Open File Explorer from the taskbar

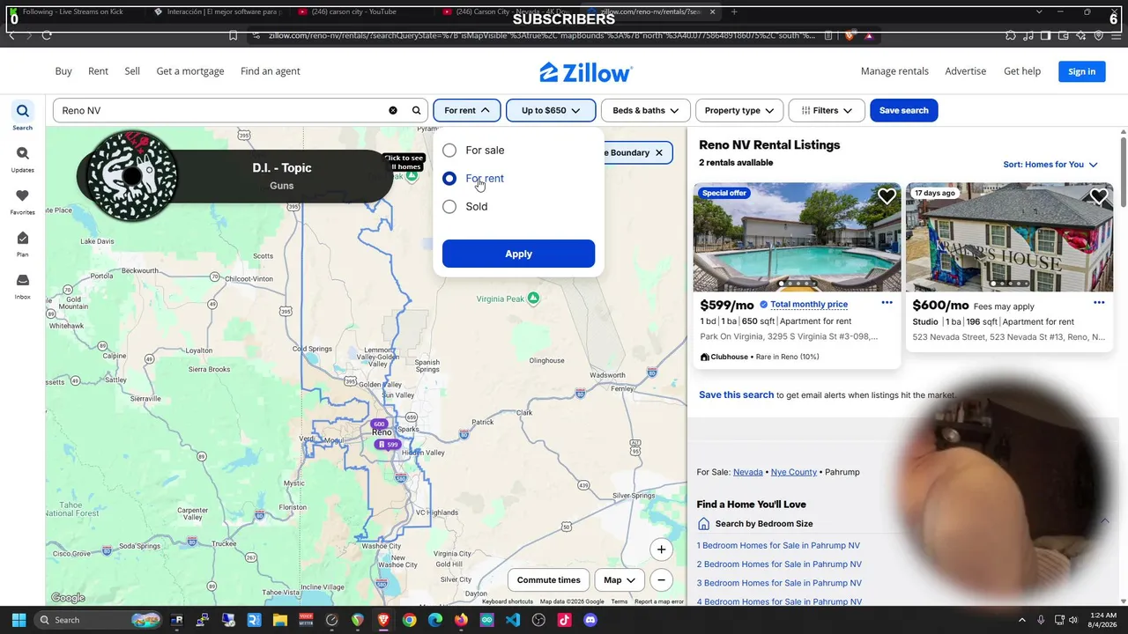(x=280, y=620)
